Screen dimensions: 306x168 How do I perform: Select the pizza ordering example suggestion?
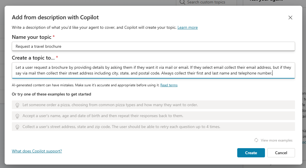153,105
